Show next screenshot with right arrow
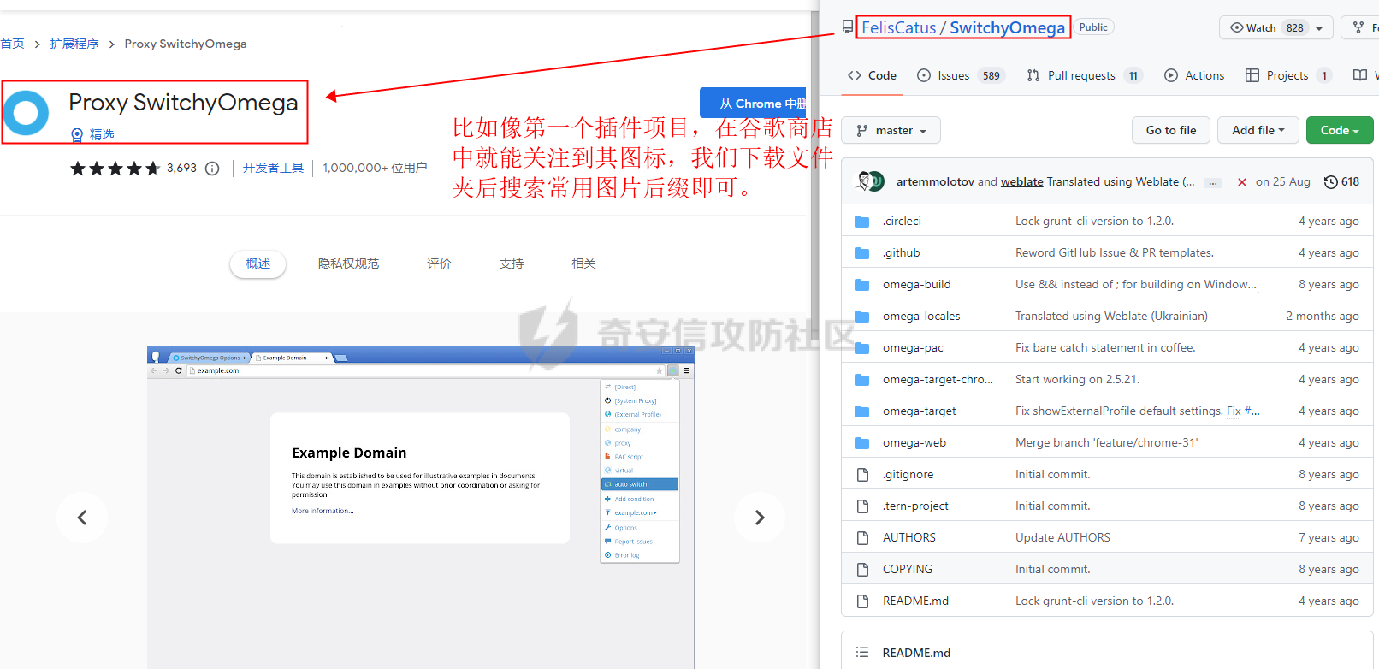This screenshot has width=1379, height=669. [x=759, y=518]
